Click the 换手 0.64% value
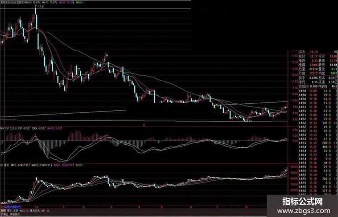 coord(314,78)
